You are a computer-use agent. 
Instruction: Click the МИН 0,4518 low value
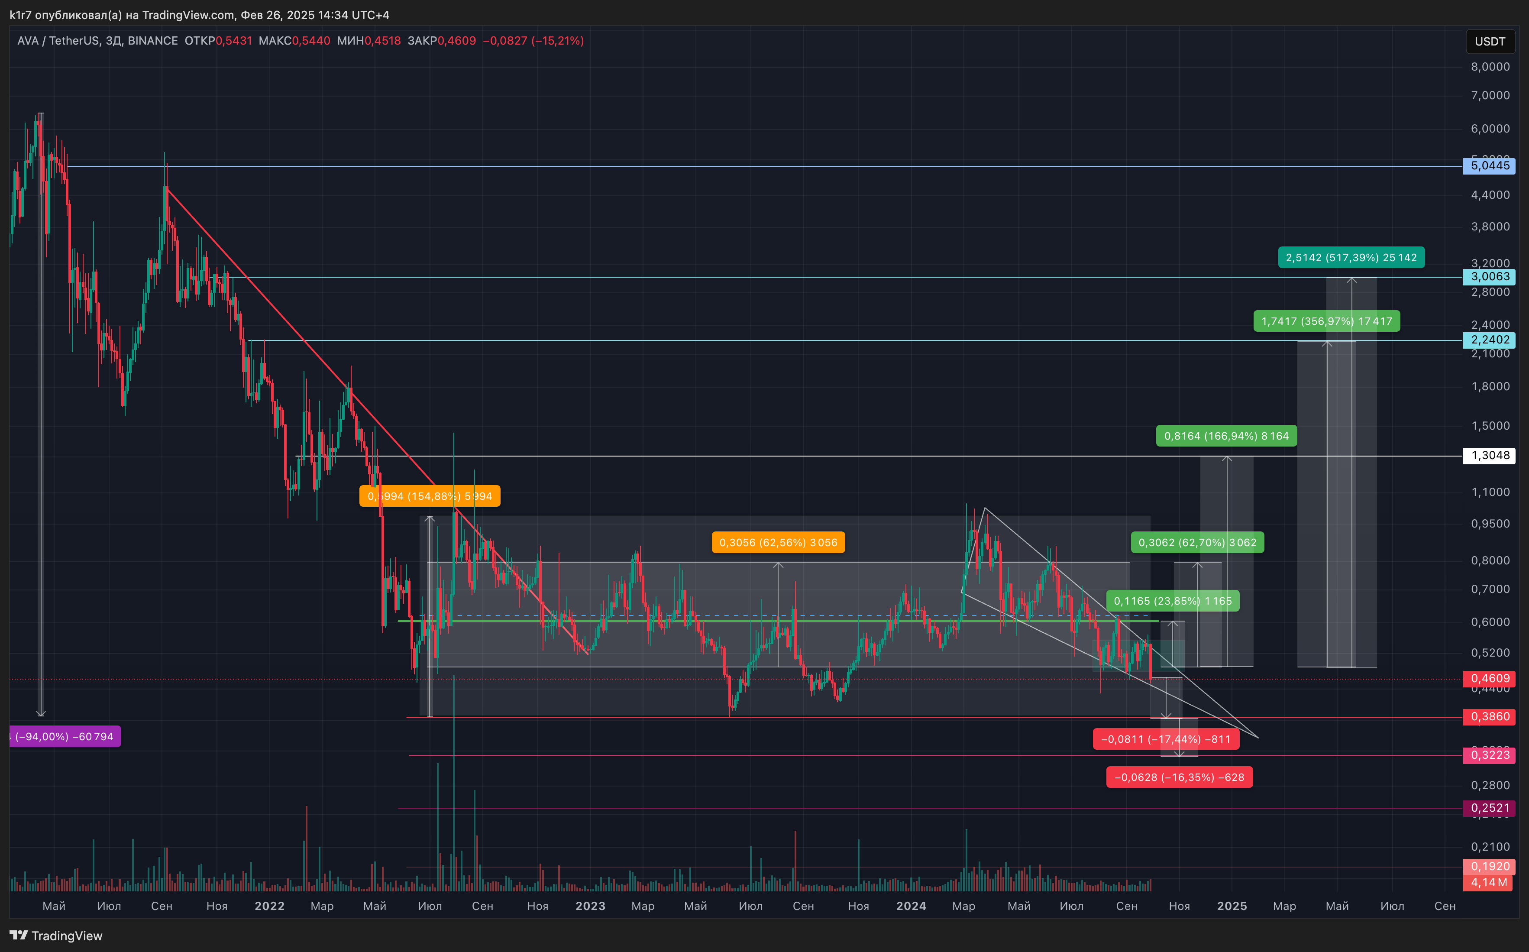point(369,41)
